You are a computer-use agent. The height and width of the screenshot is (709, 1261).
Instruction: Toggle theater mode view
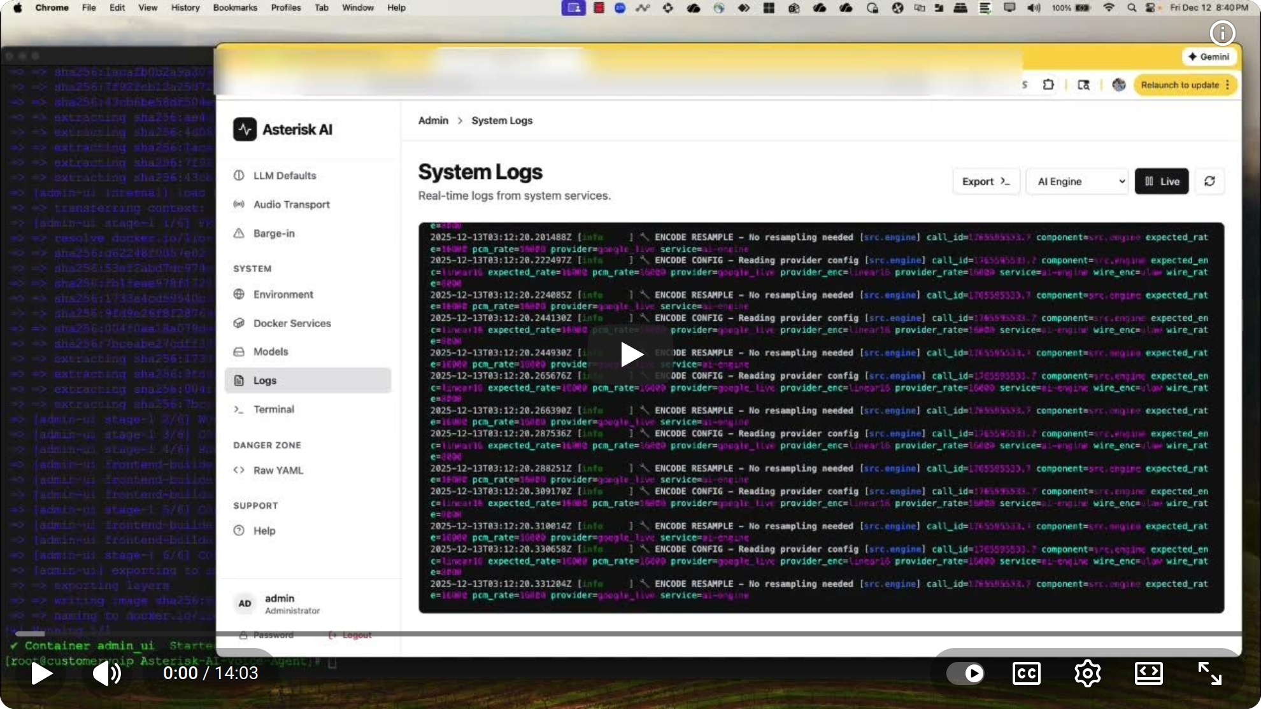tap(1148, 673)
